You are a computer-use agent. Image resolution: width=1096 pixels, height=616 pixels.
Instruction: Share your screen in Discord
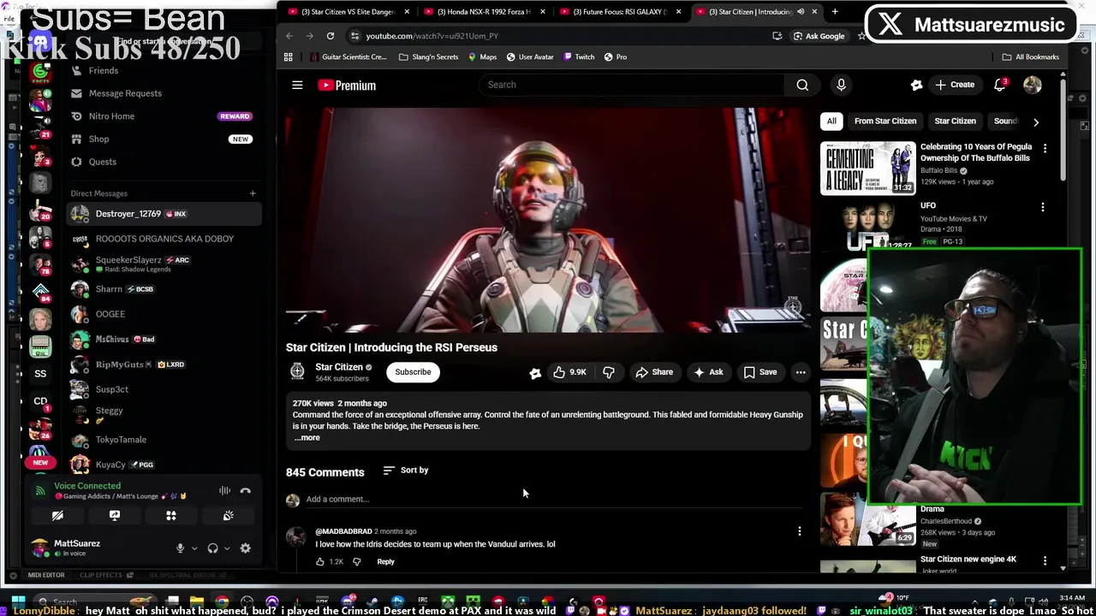tap(114, 516)
